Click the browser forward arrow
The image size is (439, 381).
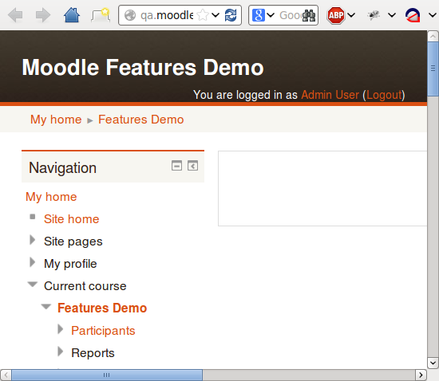click(x=43, y=15)
